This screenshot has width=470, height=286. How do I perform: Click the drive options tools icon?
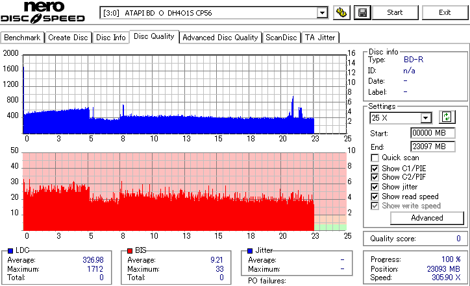(341, 12)
